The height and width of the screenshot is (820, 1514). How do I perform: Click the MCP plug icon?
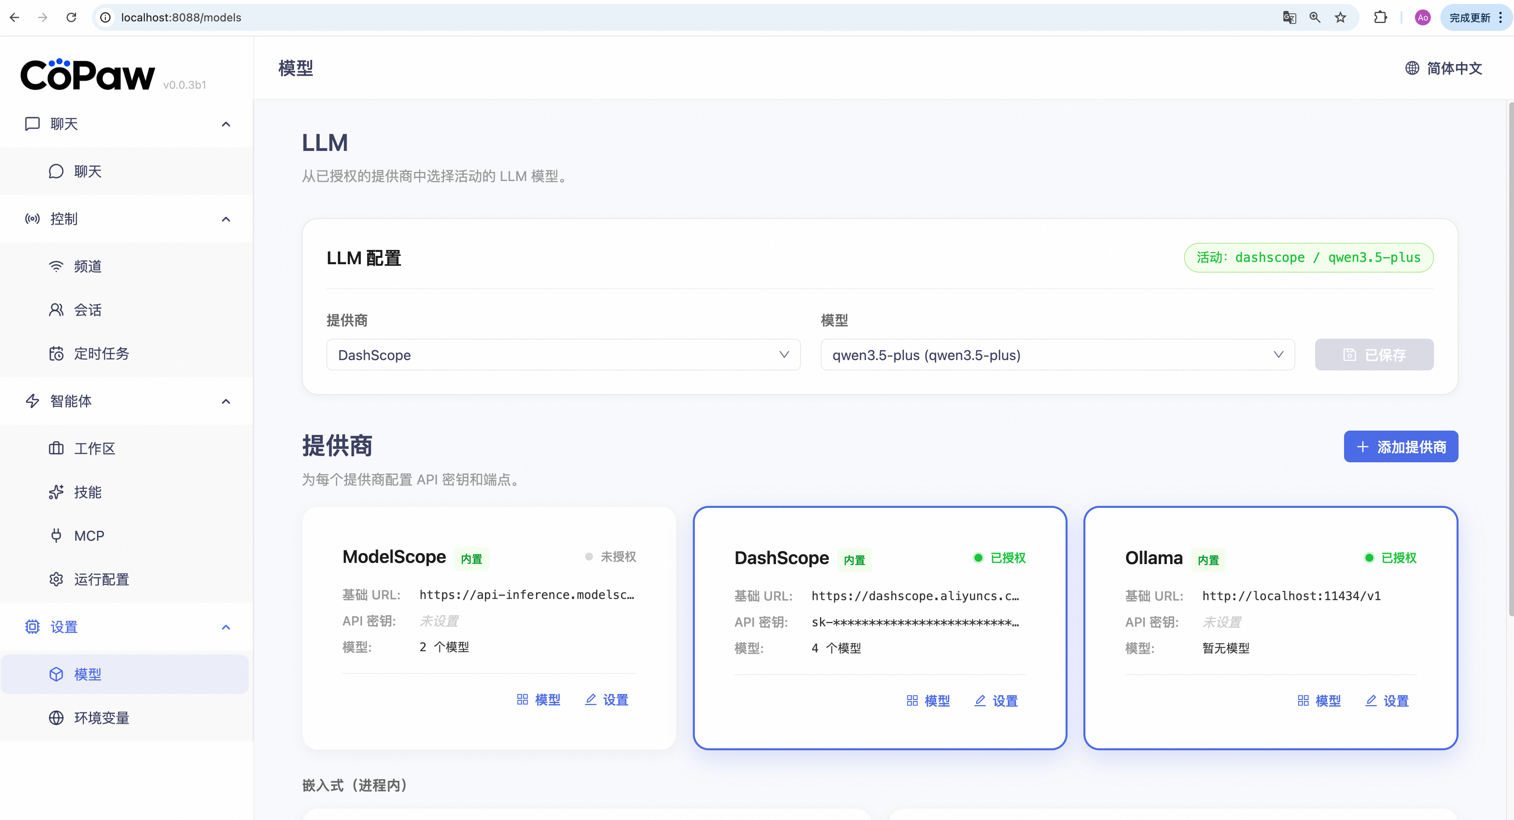point(56,536)
